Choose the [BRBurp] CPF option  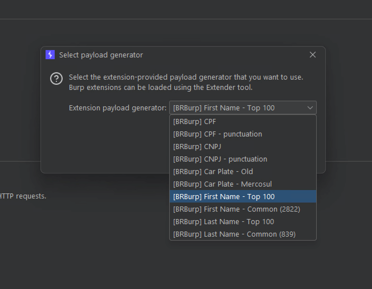(243, 121)
